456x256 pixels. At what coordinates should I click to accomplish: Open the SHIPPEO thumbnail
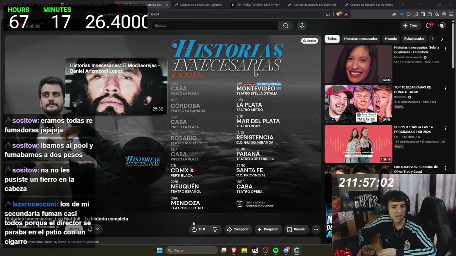[358, 144]
